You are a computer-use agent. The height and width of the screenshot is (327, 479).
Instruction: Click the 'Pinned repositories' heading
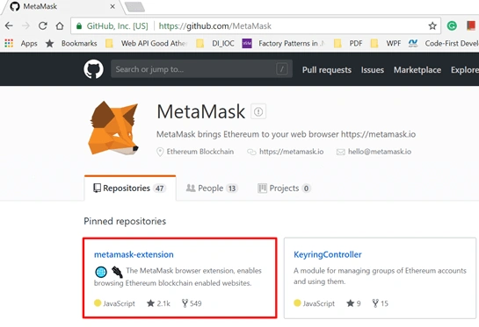125,221
